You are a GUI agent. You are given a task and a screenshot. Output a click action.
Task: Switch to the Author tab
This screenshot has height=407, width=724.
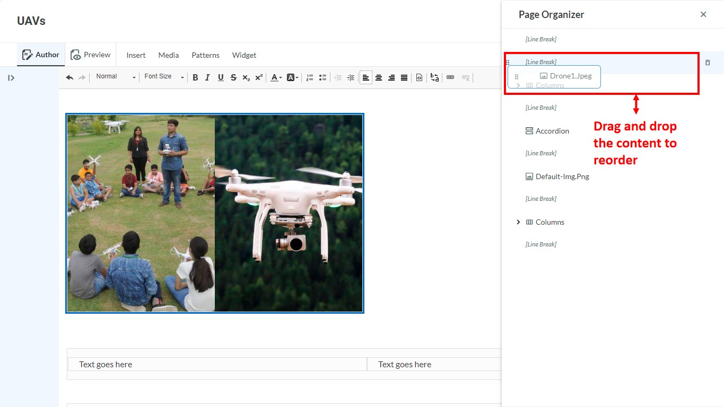[x=41, y=55]
